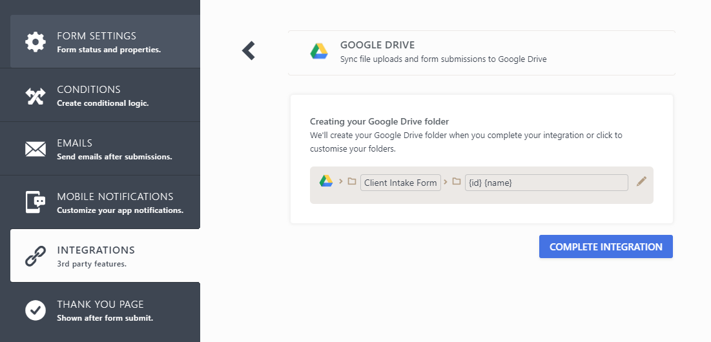This screenshot has width=711, height=342.
Task: Open the Emails tab by its label
Action: click(x=74, y=143)
